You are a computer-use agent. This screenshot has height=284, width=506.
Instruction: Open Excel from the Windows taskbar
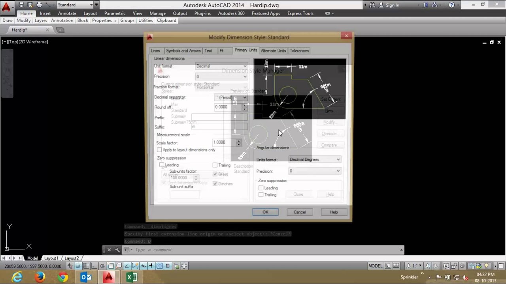(132, 278)
